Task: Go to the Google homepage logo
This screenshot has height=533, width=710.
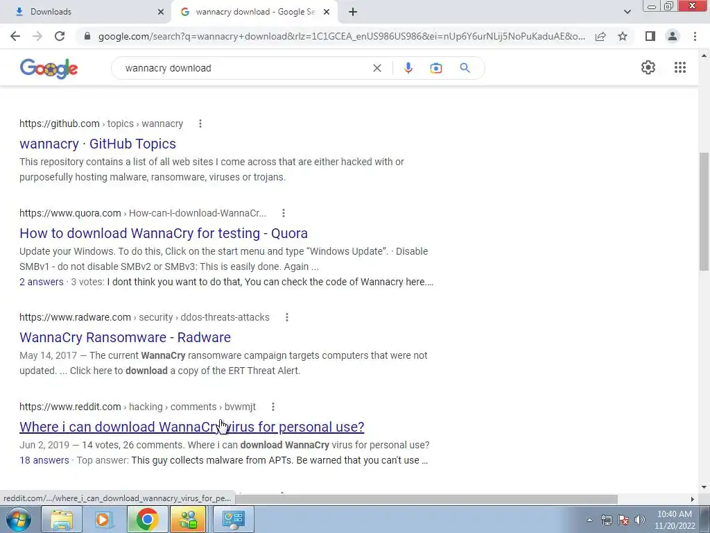Action: click(49, 69)
